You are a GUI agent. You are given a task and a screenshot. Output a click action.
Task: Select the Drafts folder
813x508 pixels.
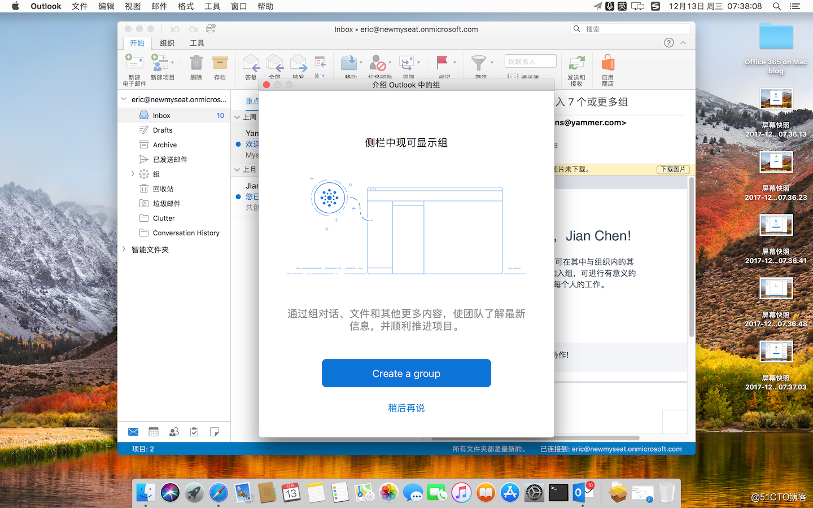[174, 130]
